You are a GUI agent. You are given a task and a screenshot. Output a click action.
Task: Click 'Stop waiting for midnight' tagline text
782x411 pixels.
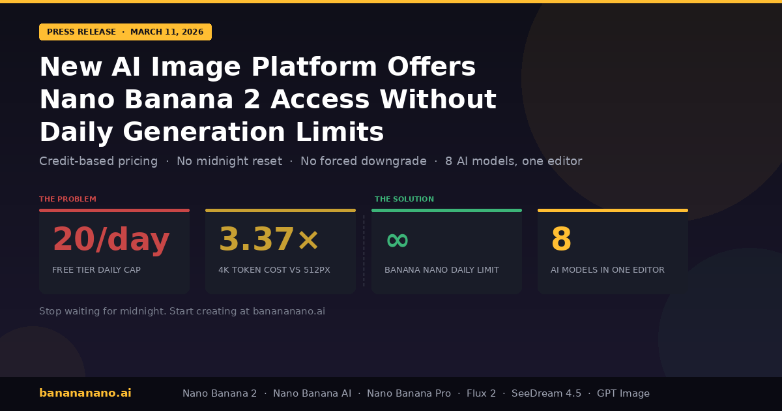click(182, 312)
